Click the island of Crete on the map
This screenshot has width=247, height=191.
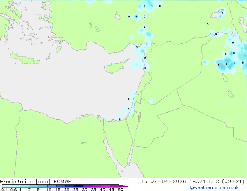(x=25, y=58)
